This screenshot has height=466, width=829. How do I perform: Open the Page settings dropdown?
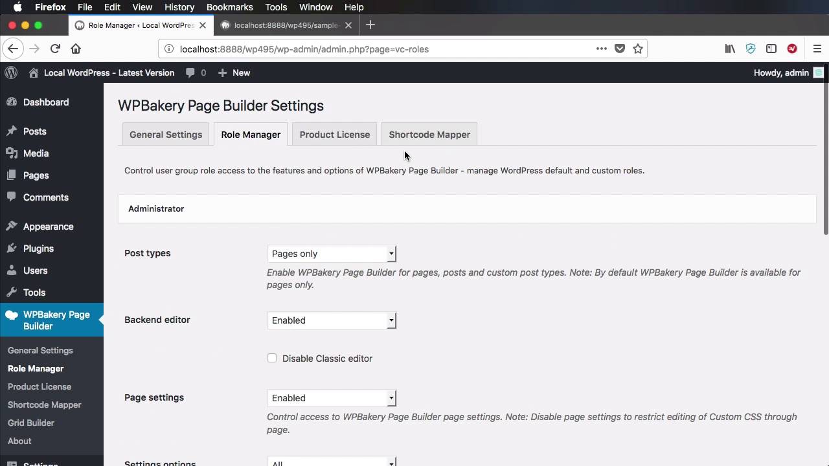tap(332, 398)
